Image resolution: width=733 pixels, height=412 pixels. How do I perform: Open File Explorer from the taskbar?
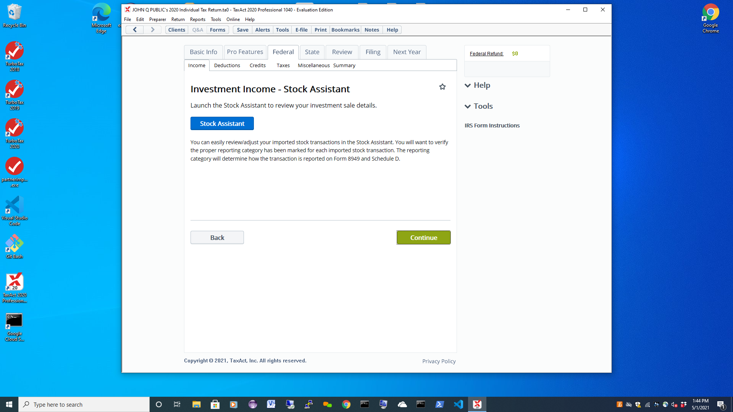click(x=196, y=404)
